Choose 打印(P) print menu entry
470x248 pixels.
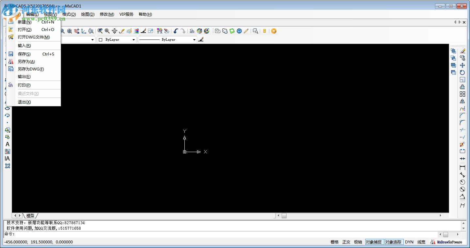pos(33,85)
